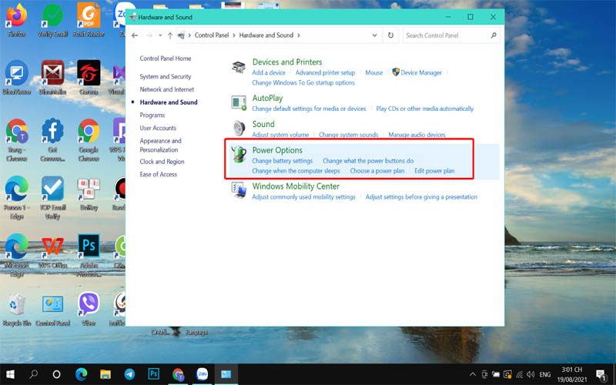Open the notification center icon
The height and width of the screenshot is (385, 616).
[601, 374]
